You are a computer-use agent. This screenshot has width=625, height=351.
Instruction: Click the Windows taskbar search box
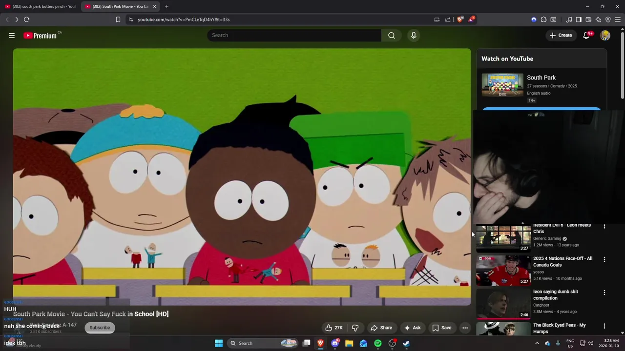click(x=263, y=343)
